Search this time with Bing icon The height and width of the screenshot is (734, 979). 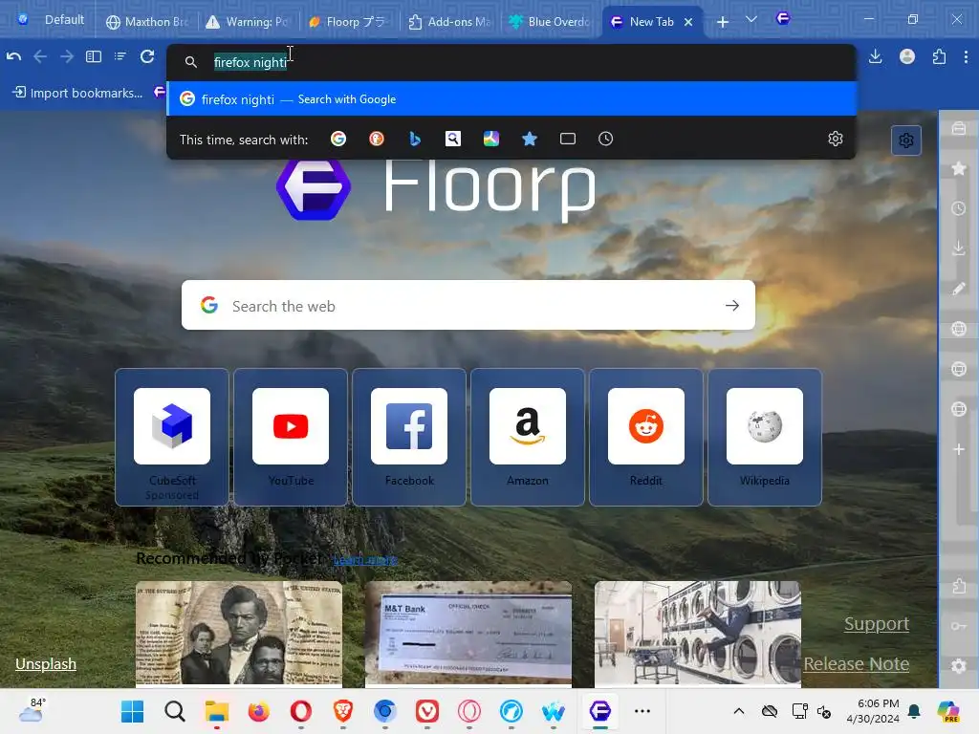[415, 139]
